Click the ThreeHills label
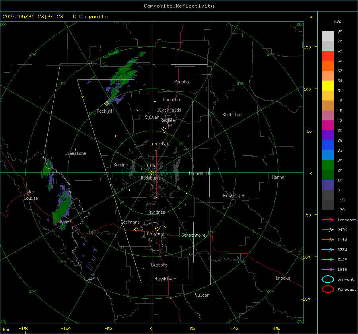Image resolution: width=358 pixels, height=334 pixels. 200,174
